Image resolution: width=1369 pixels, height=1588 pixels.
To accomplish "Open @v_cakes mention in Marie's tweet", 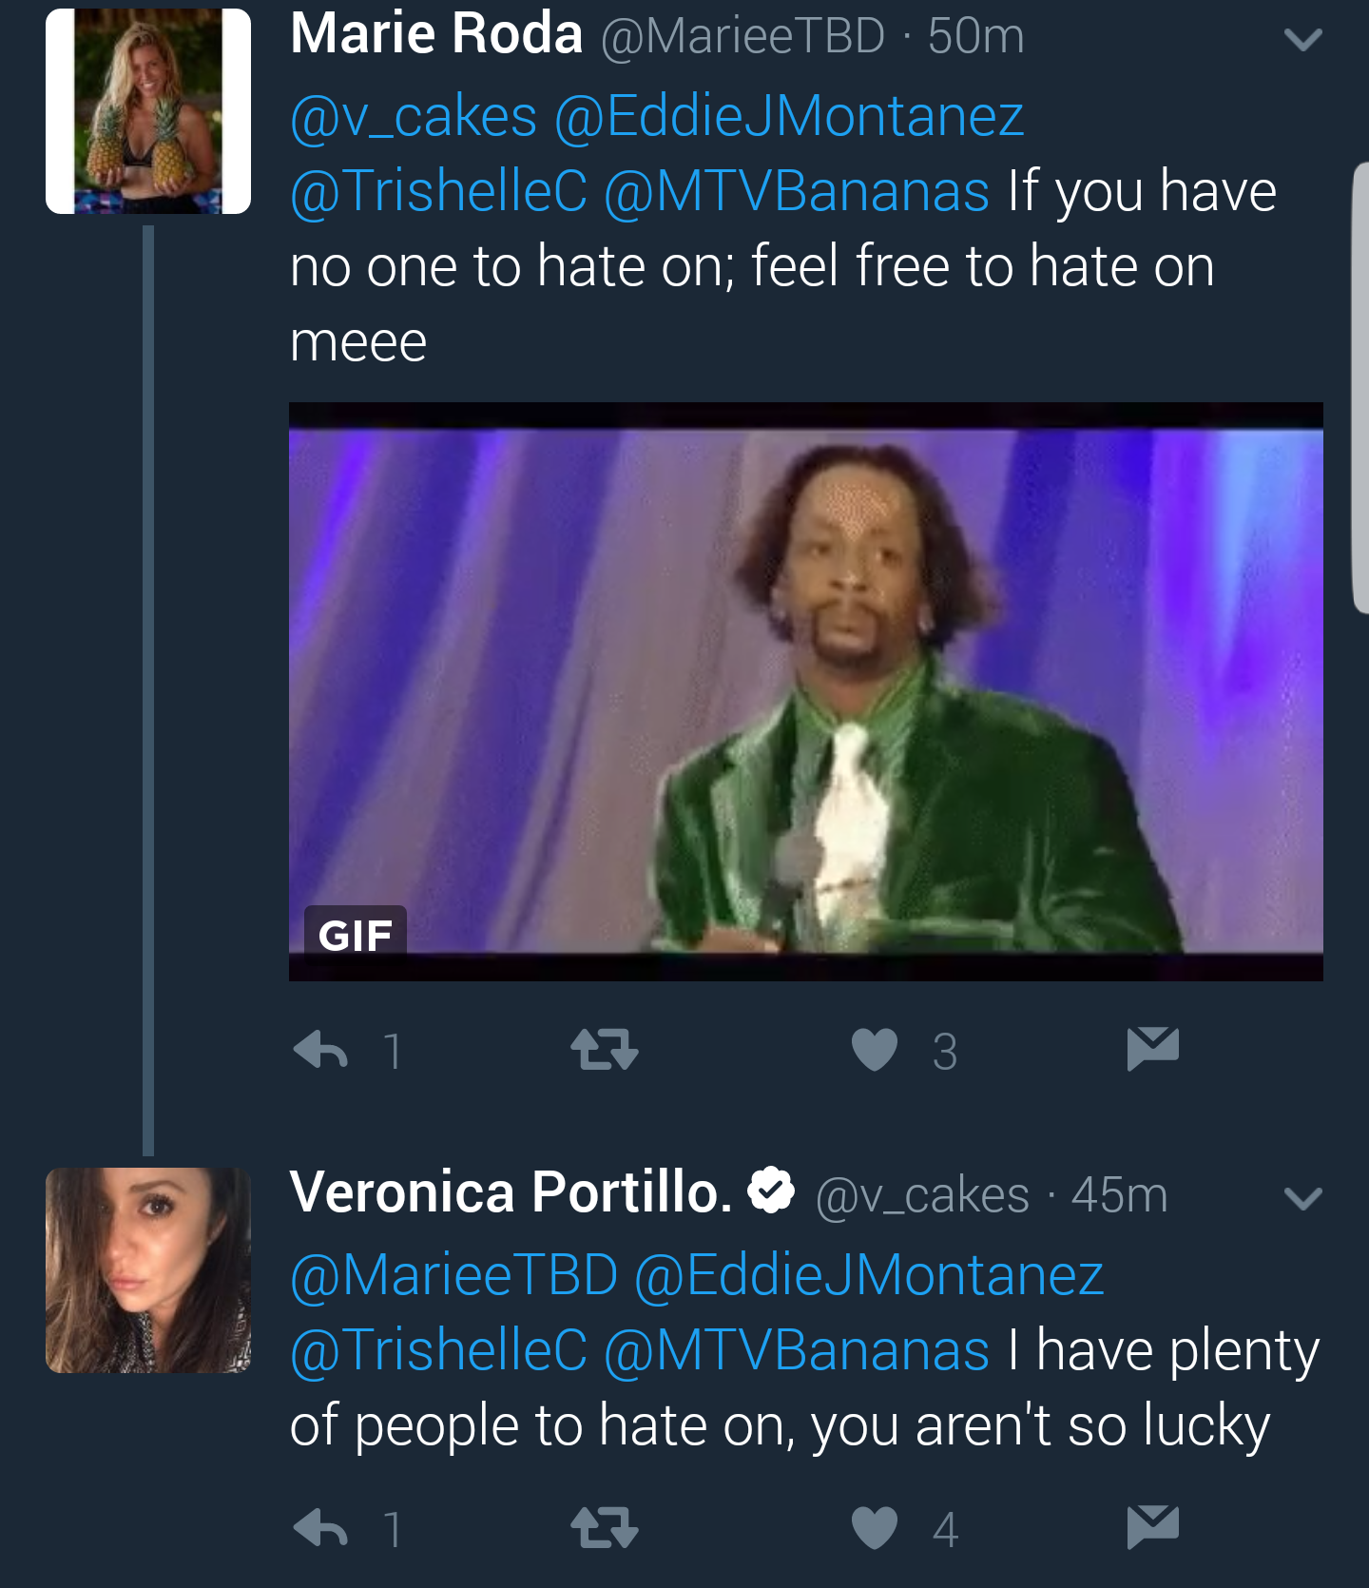I will [x=414, y=117].
